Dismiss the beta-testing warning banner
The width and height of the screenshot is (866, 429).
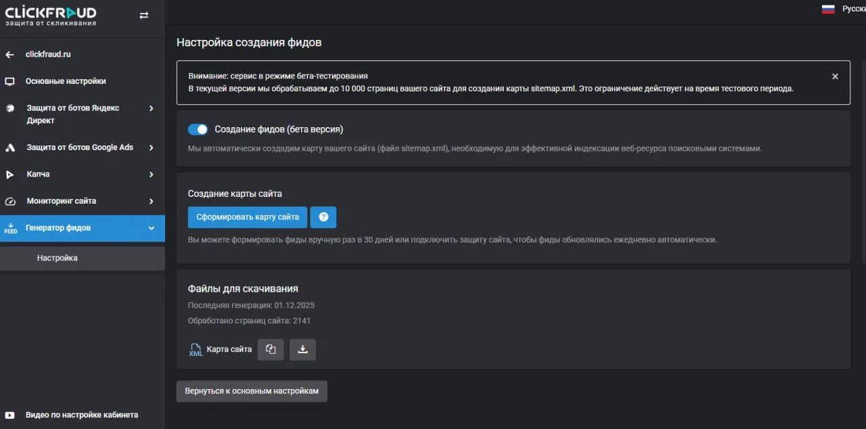(x=835, y=76)
